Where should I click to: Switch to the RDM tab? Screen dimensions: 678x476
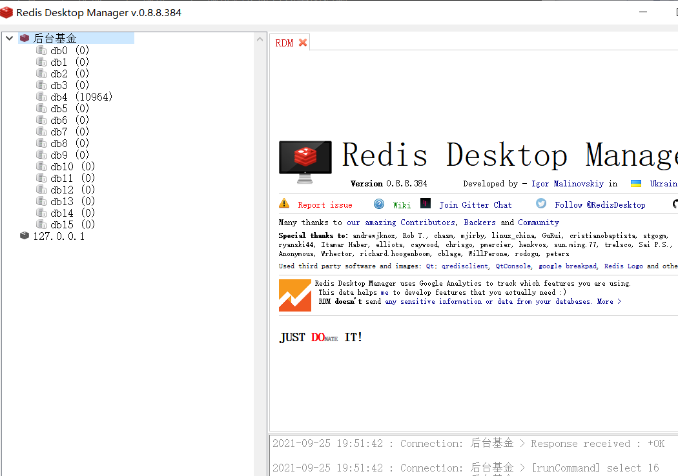(x=284, y=43)
